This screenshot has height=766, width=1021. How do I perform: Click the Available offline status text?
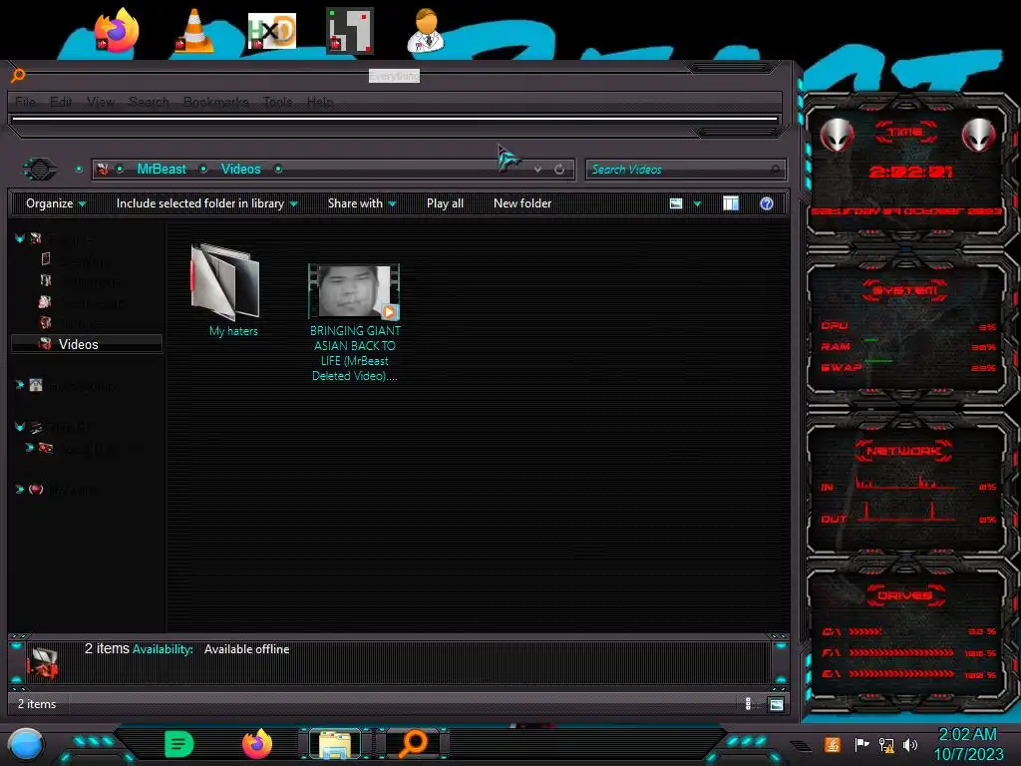coord(247,649)
